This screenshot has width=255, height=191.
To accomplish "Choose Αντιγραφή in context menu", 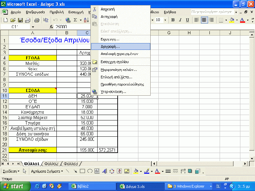I will [121, 17].
